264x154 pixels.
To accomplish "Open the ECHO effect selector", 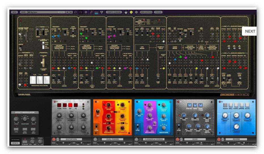I will pyautogui.click(x=195, y=139).
